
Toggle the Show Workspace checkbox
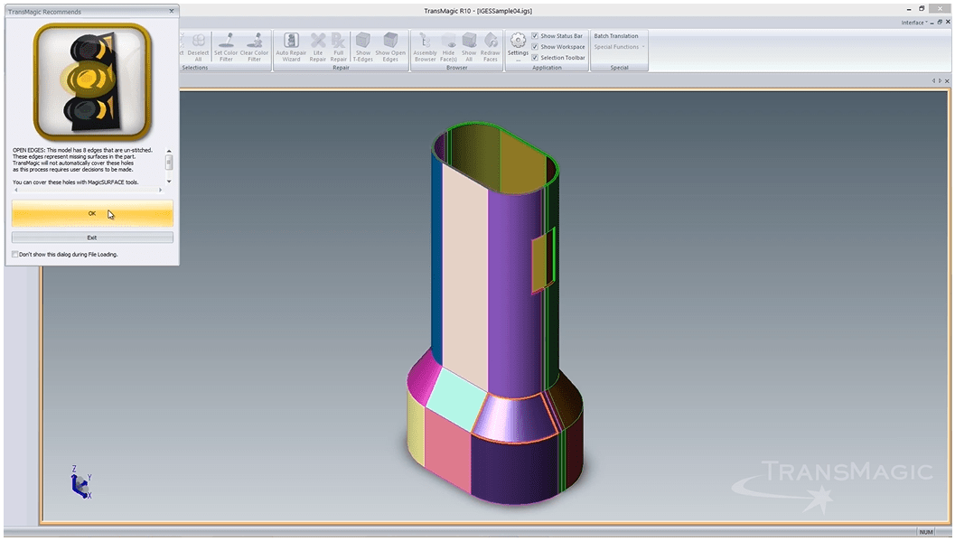click(535, 47)
